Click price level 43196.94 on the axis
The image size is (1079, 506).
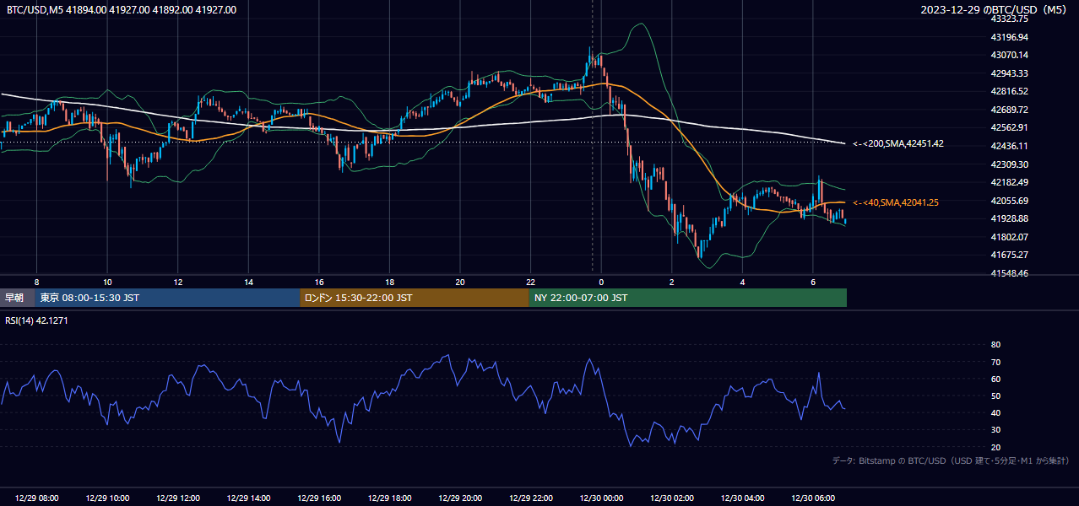(1009, 37)
